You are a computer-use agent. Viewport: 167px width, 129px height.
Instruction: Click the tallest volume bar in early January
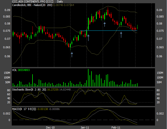click(x=88, y=78)
